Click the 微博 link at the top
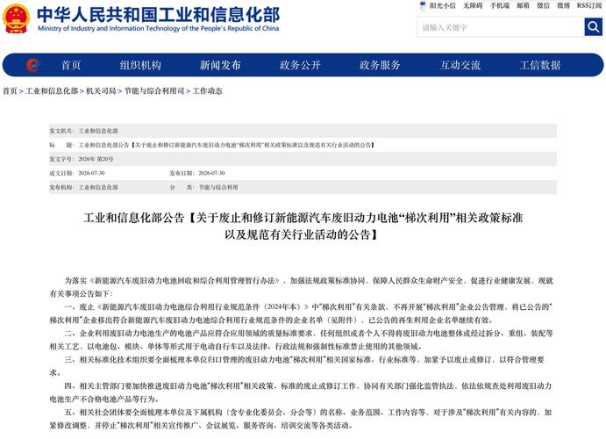Image resolution: width=606 pixels, height=439 pixels. pos(563,5)
